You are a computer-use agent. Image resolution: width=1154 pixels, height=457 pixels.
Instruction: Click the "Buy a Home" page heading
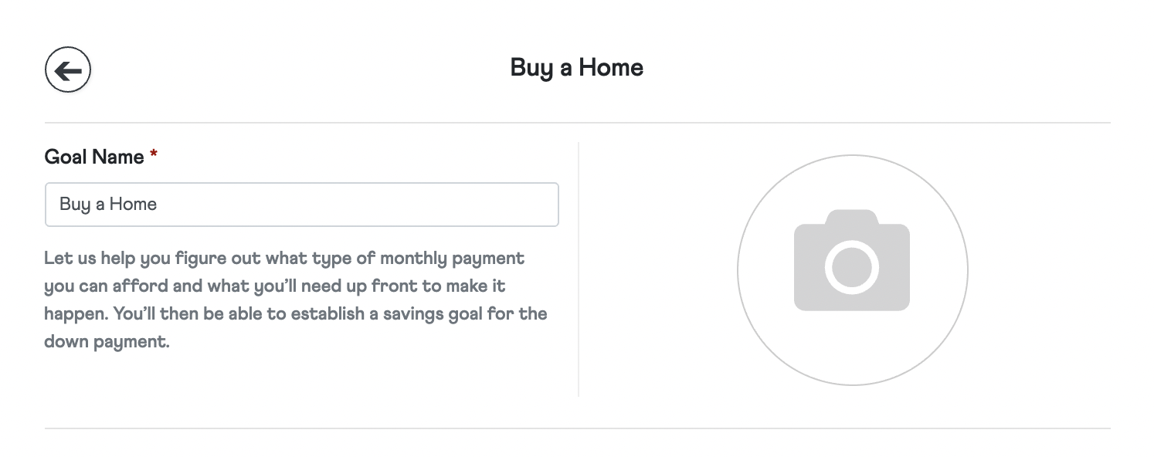576,68
